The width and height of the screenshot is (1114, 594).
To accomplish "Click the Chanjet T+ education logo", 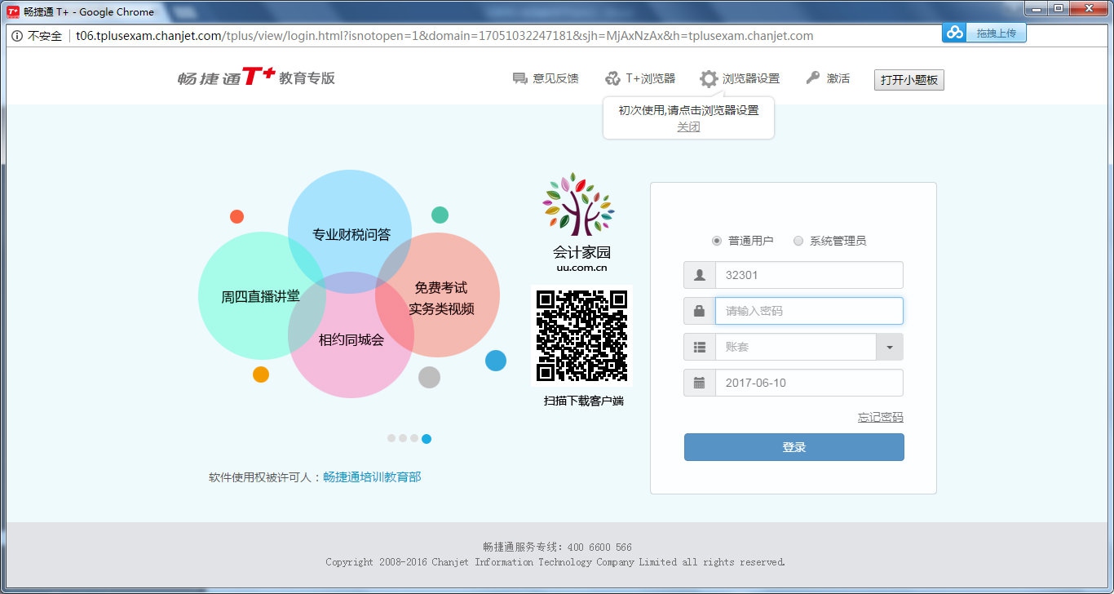I will click(x=256, y=78).
